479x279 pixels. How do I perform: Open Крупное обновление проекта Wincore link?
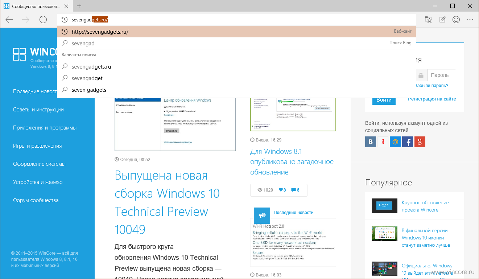[425, 206]
